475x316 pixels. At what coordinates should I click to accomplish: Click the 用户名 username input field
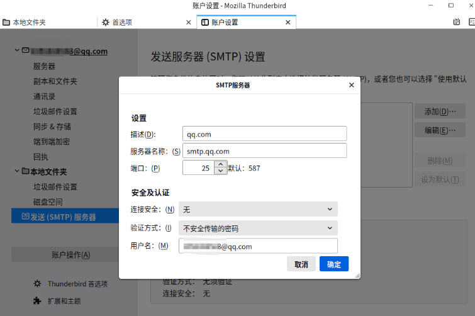pos(258,245)
